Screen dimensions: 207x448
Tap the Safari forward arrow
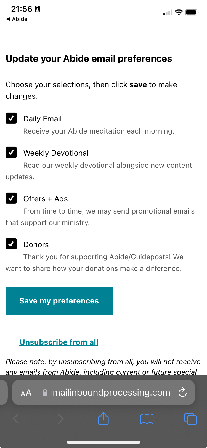pos(60,419)
